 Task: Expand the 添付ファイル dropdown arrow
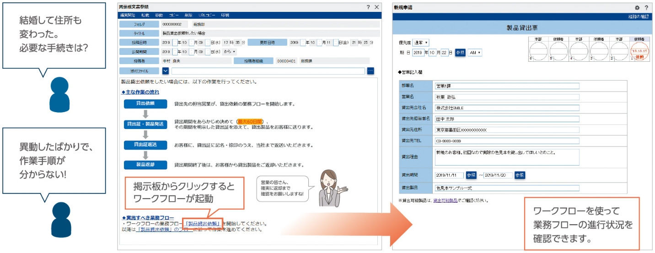click(166, 71)
